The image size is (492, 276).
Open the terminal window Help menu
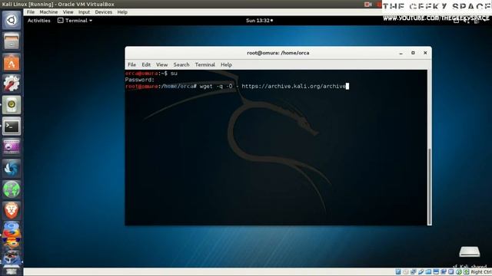[226, 64]
